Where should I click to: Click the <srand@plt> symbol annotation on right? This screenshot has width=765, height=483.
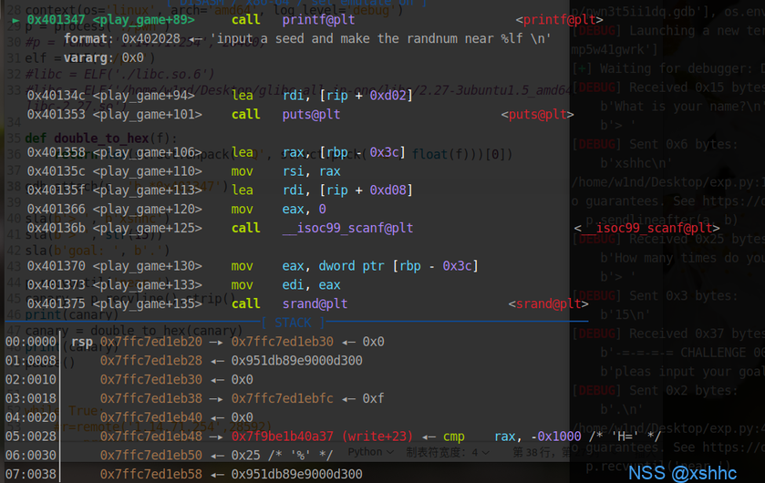tap(545, 304)
